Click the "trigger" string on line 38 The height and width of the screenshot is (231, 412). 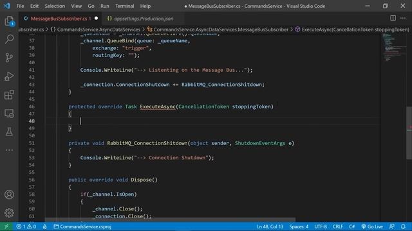[135, 48]
